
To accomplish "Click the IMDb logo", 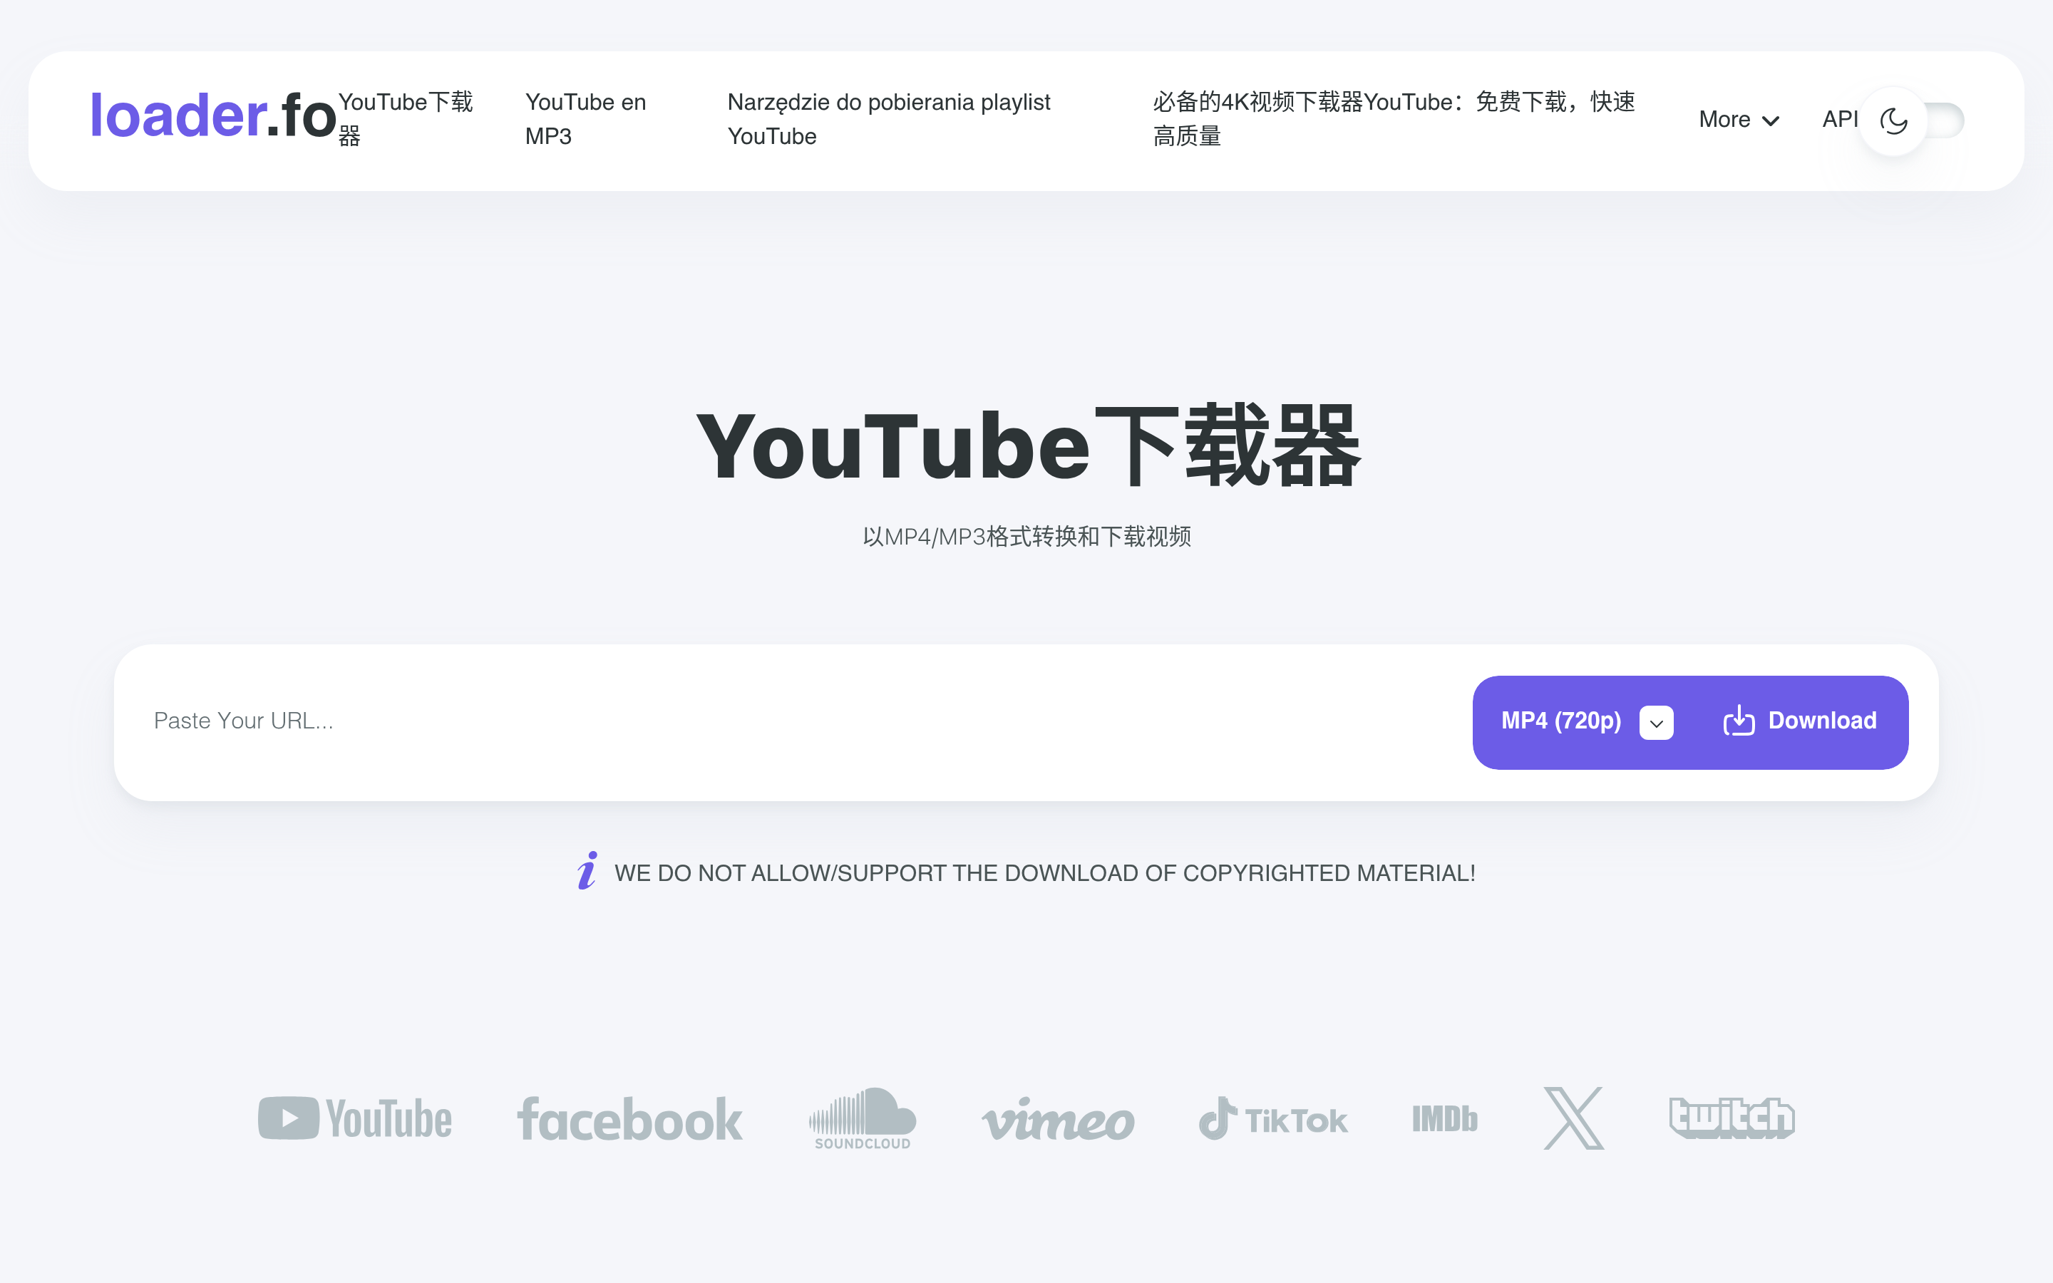I will pyautogui.click(x=1445, y=1118).
